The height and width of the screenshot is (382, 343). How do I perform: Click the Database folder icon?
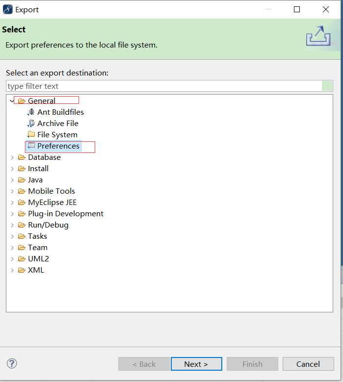[x=22, y=157]
